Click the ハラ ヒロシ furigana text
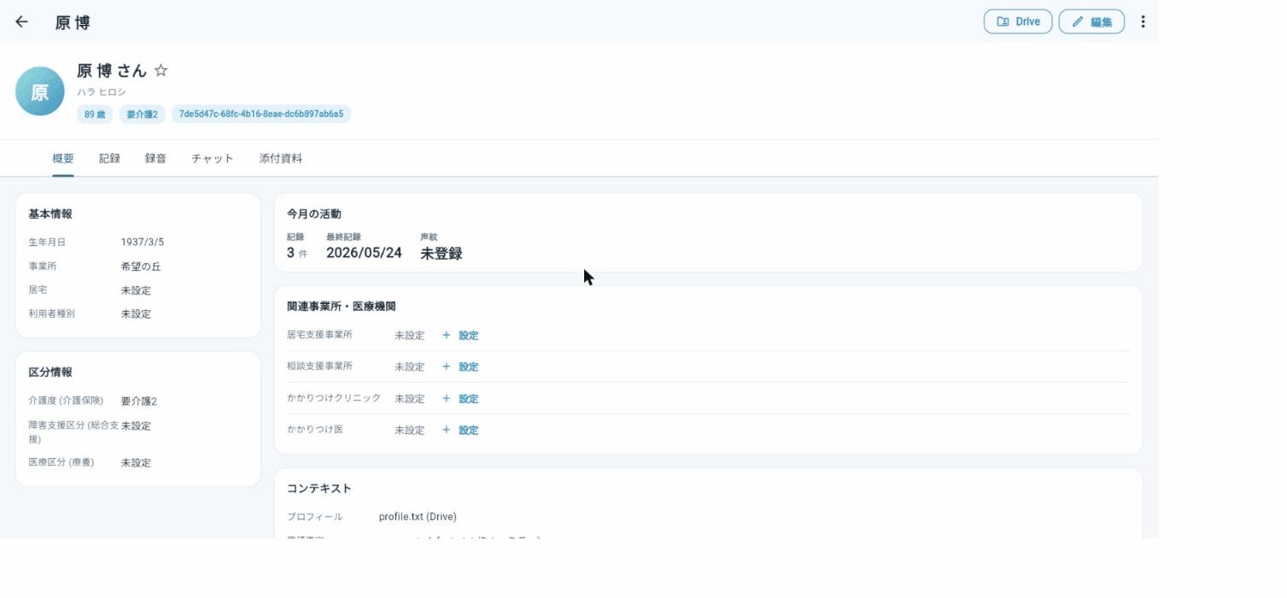 [x=102, y=92]
